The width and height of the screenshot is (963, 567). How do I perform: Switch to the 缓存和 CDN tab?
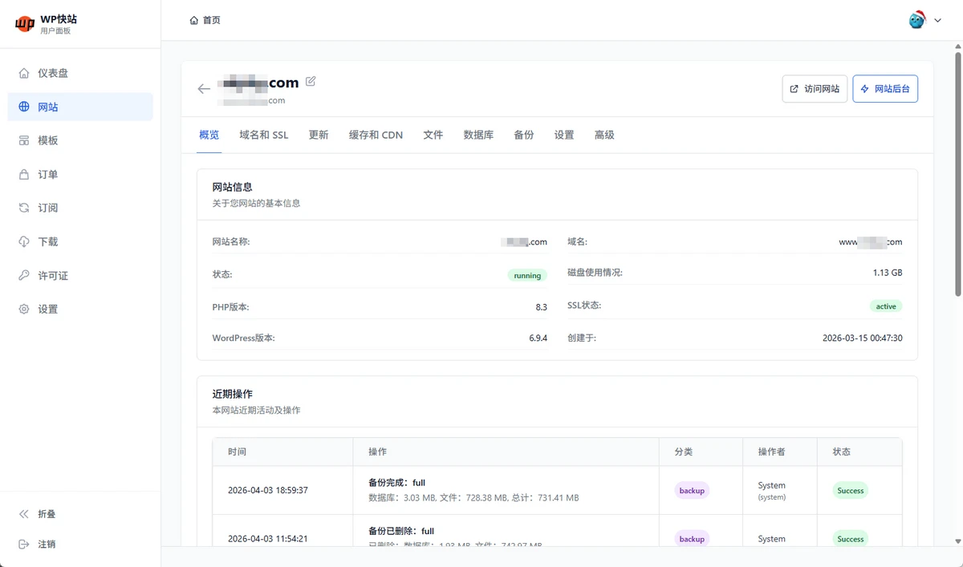(376, 135)
